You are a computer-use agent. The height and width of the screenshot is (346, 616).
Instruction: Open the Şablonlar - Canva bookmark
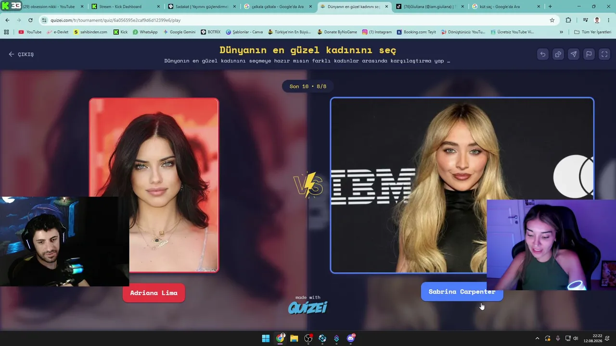tap(244, 32)
